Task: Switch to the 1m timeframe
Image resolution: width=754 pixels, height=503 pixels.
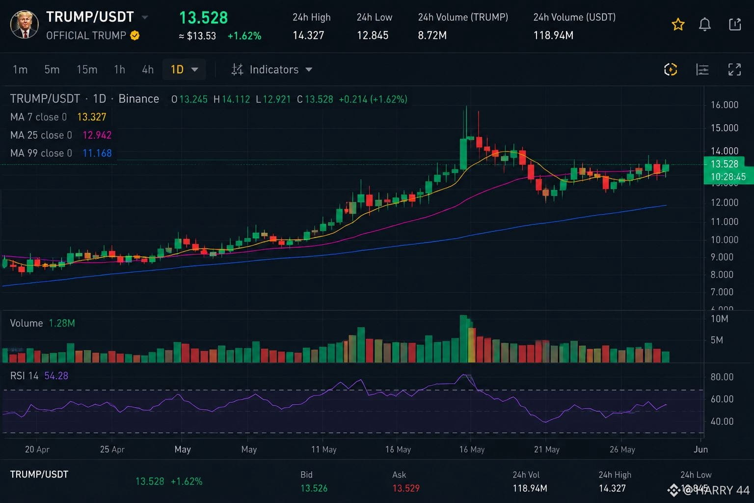Action: click(20, 70)
